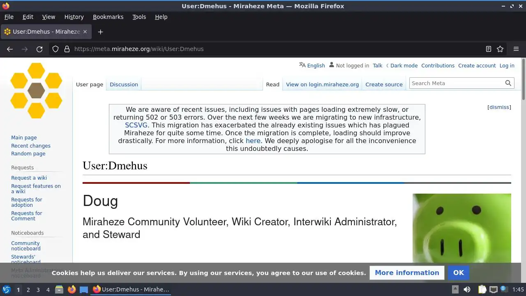Open the volume control in the tray
The image size is (526, 296).
[467, 289]
